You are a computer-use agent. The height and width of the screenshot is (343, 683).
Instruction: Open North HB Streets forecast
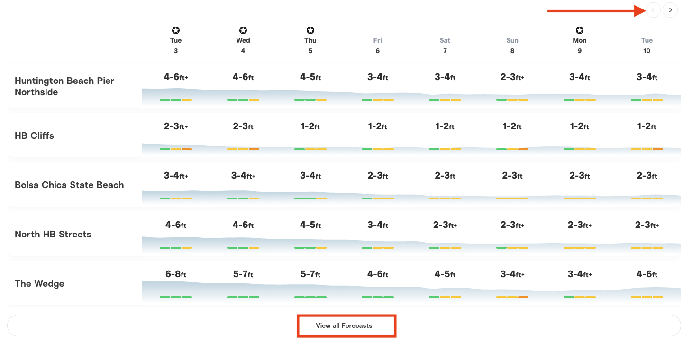pos(53,234)
